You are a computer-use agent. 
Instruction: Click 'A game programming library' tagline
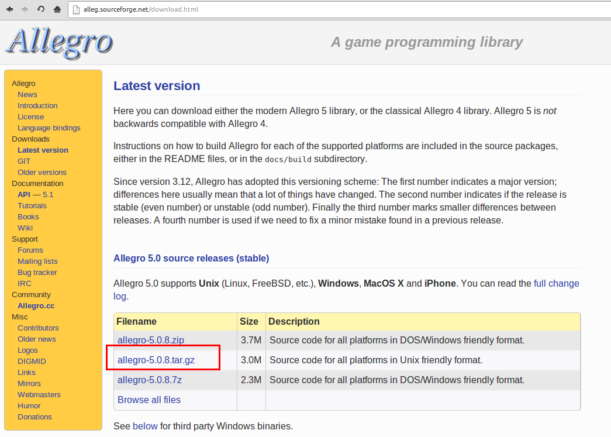[x=427, y=42]
